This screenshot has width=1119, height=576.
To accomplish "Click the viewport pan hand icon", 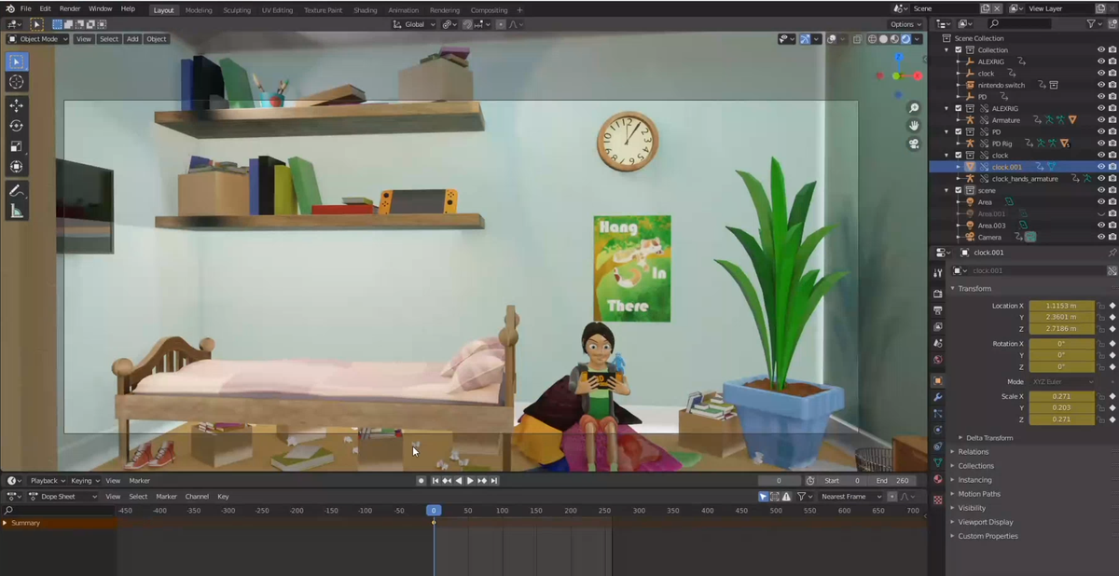I will (914, 126).
